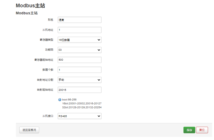Click the 寄存器起始地址 field with 500

tap(79, 60)
